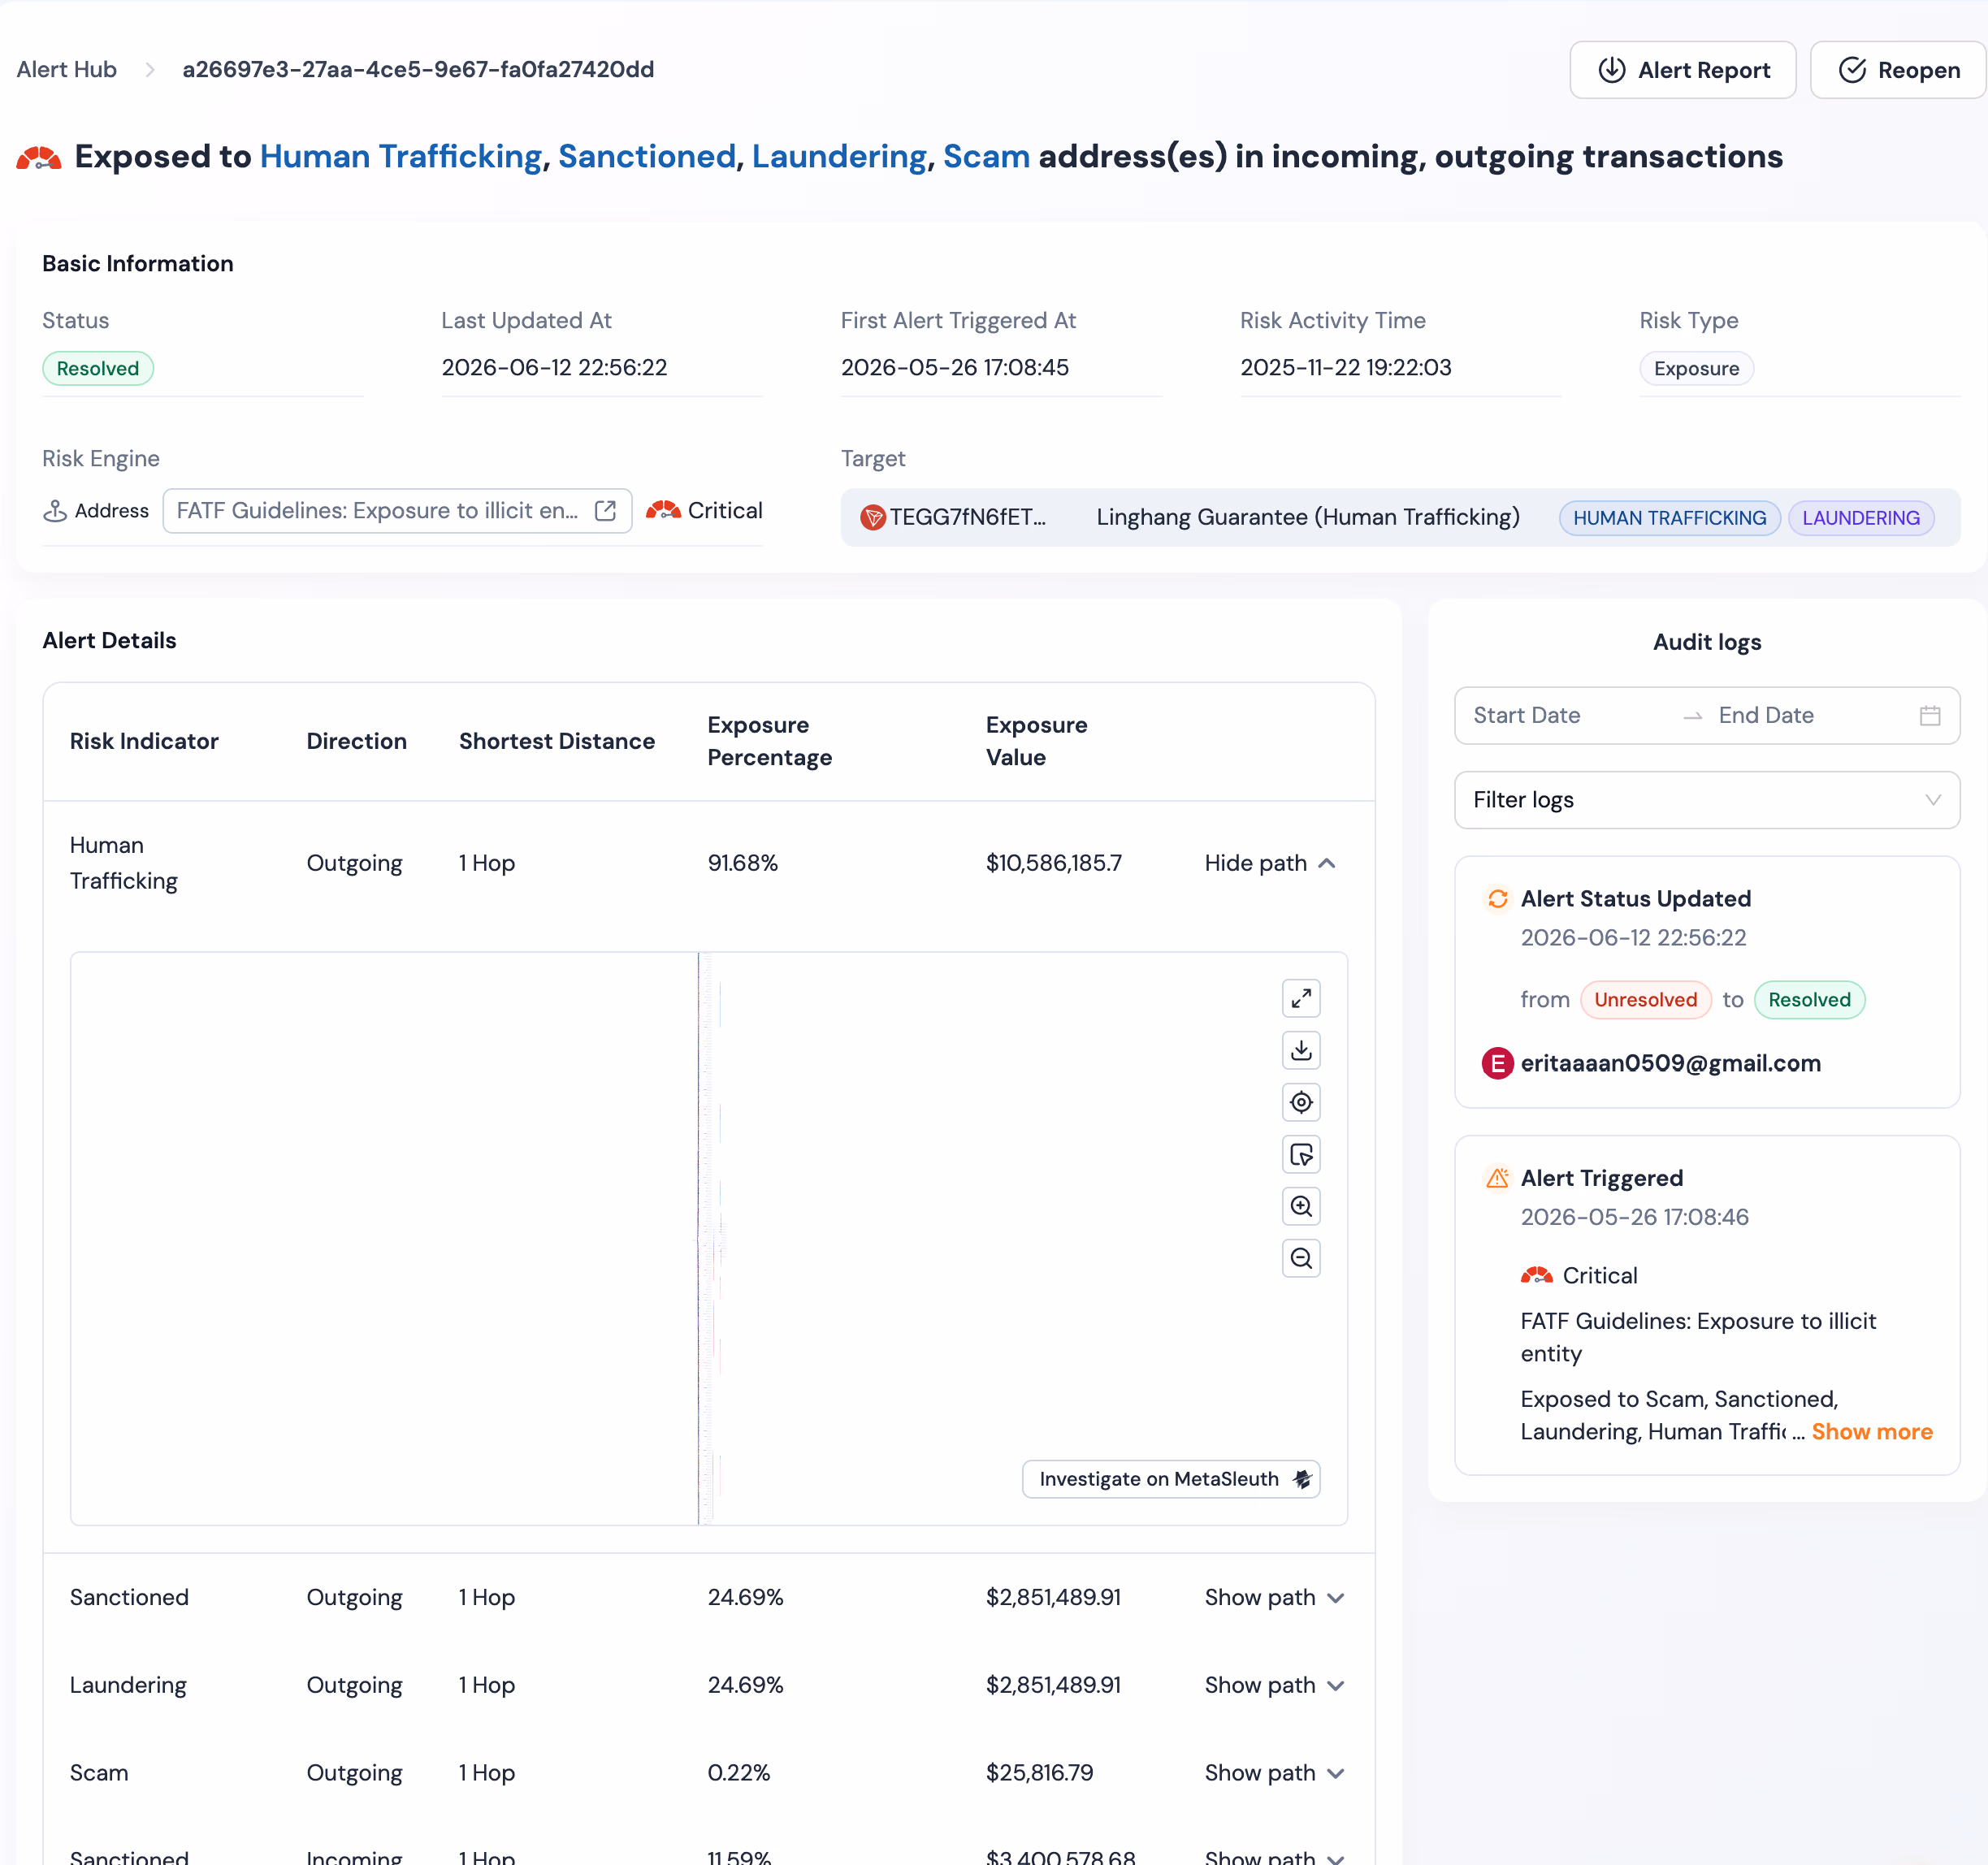
Task: Click the Alert Status Updated refresh icon
Action: 1497,899
